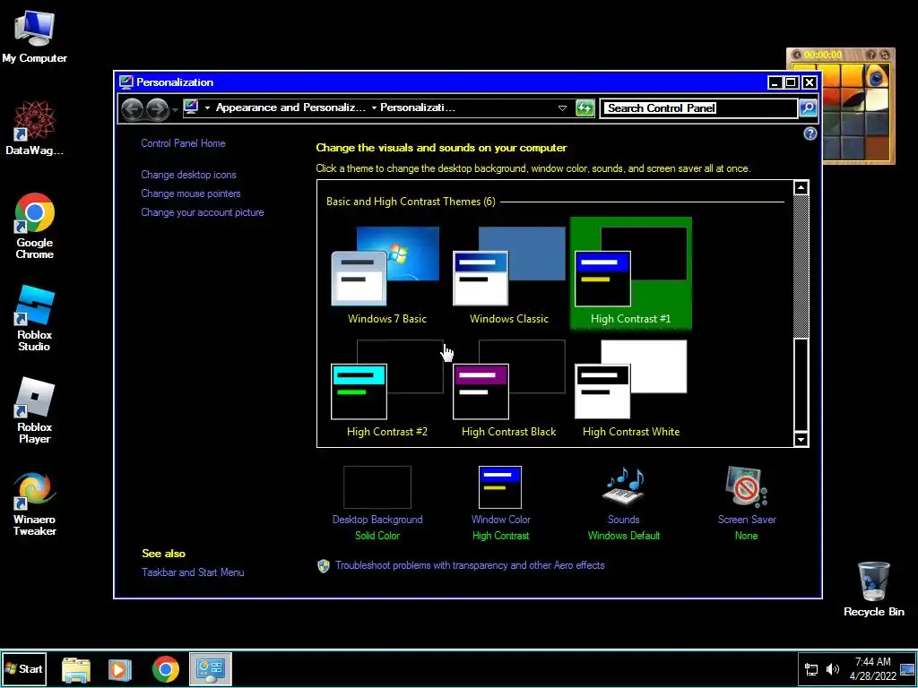Open Troubleshoot transparency and Aero effects link
The image size is (918, 688).
coord(470,566)
